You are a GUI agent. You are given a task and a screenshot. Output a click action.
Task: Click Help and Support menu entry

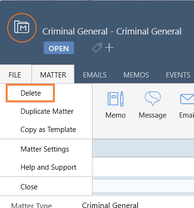click(x=49, y=167)
